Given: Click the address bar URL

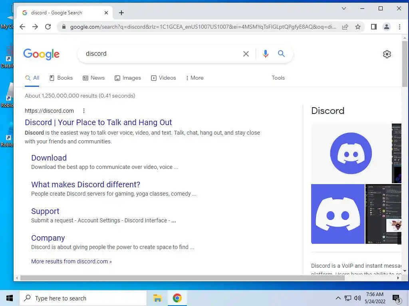Looking at the screenshot, I should (203, 27).
